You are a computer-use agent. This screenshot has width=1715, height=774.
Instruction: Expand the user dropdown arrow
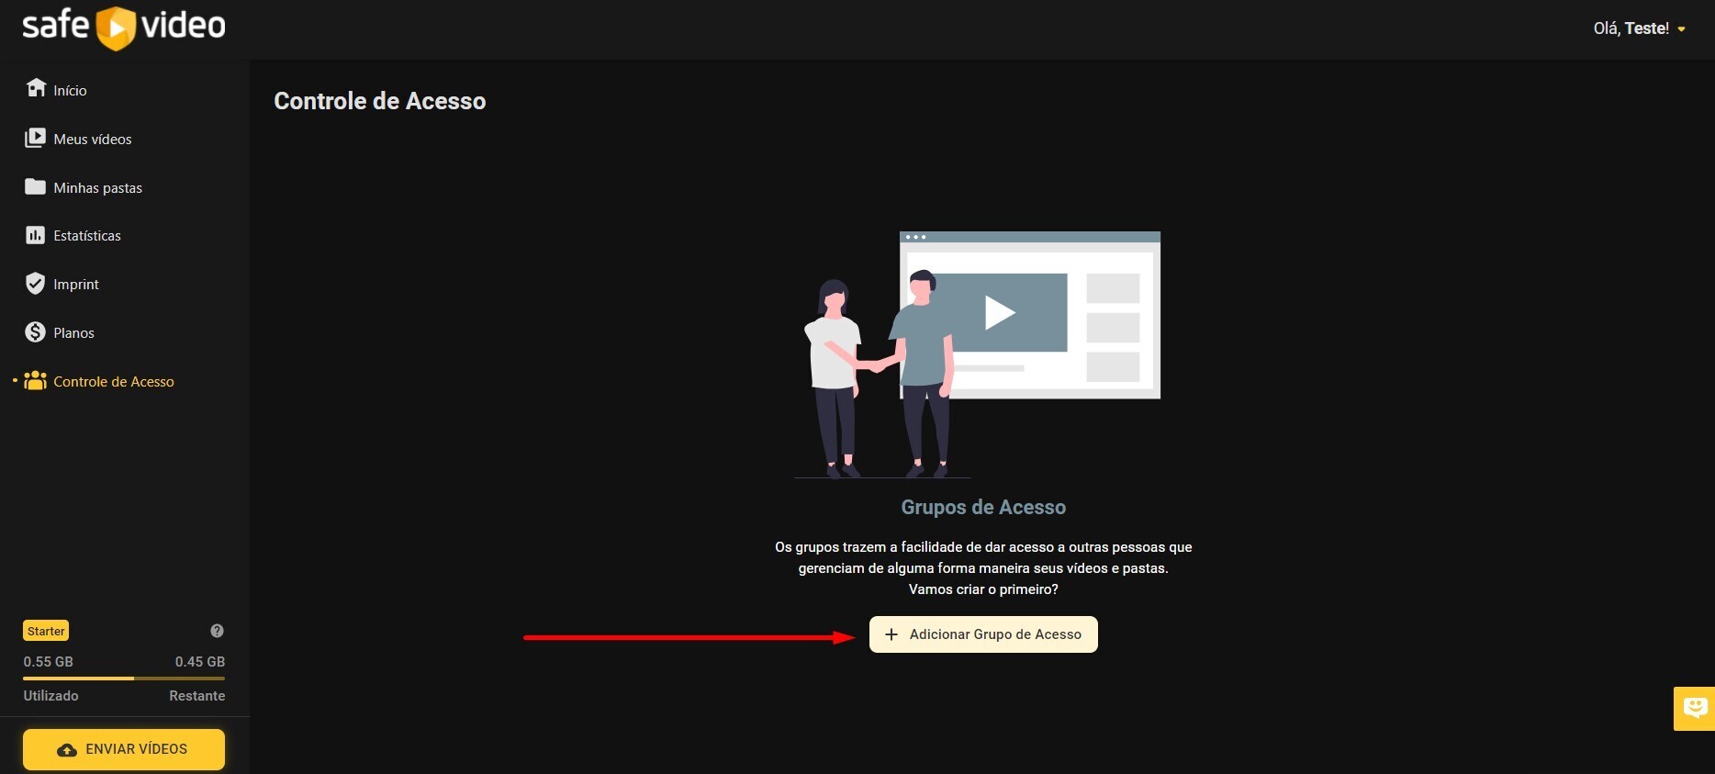click(x=1682, y=29)
